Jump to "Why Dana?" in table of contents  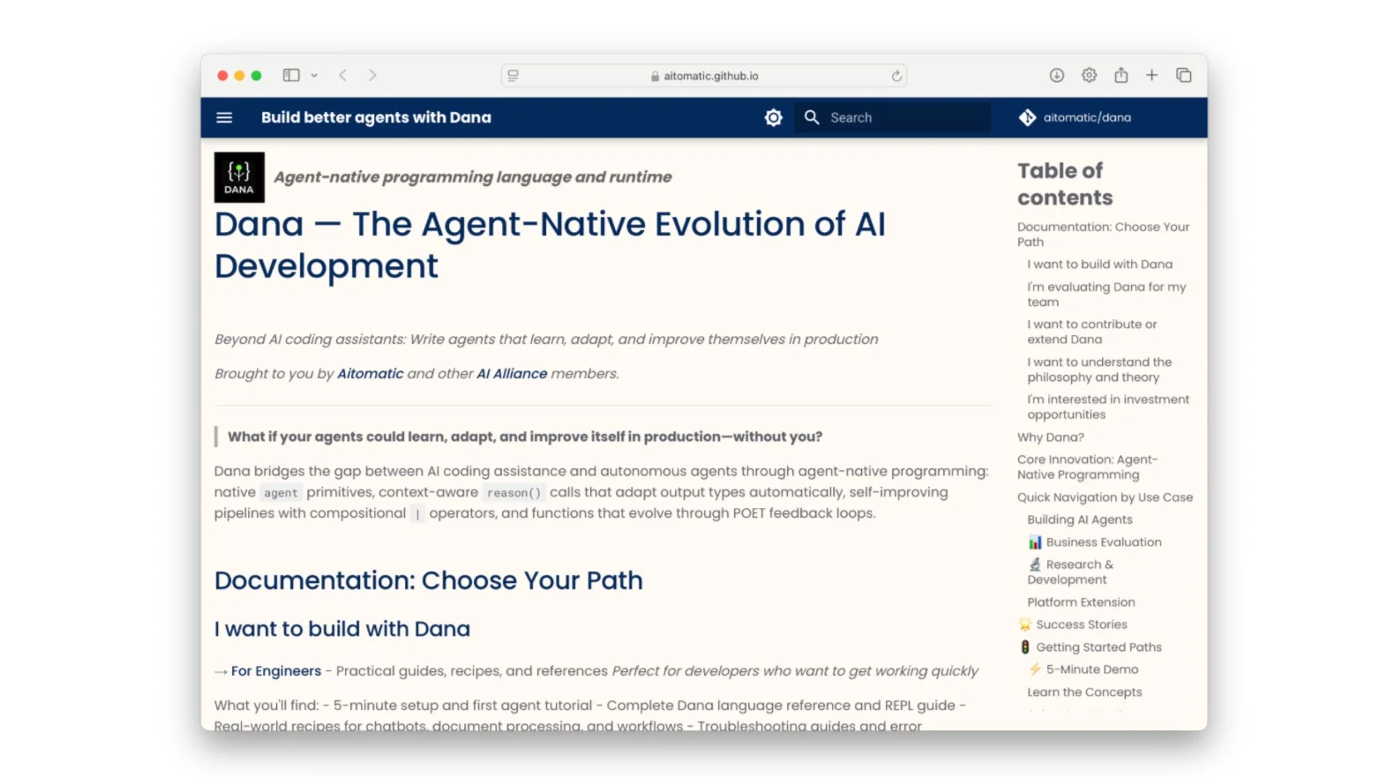click(1051, 437)
